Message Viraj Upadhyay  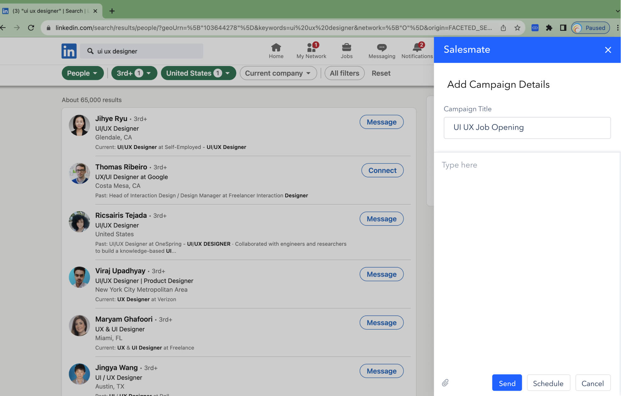click(381, 274)
